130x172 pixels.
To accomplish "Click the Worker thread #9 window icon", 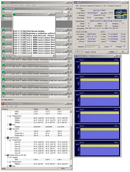I will tap(3, 72).
